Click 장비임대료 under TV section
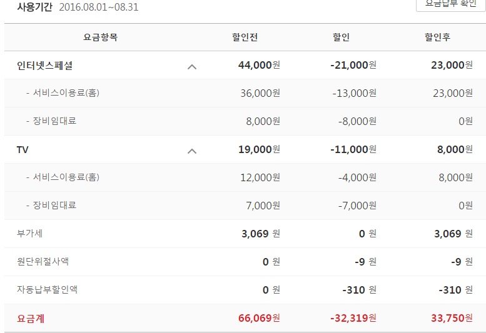 tap(54, 206)
